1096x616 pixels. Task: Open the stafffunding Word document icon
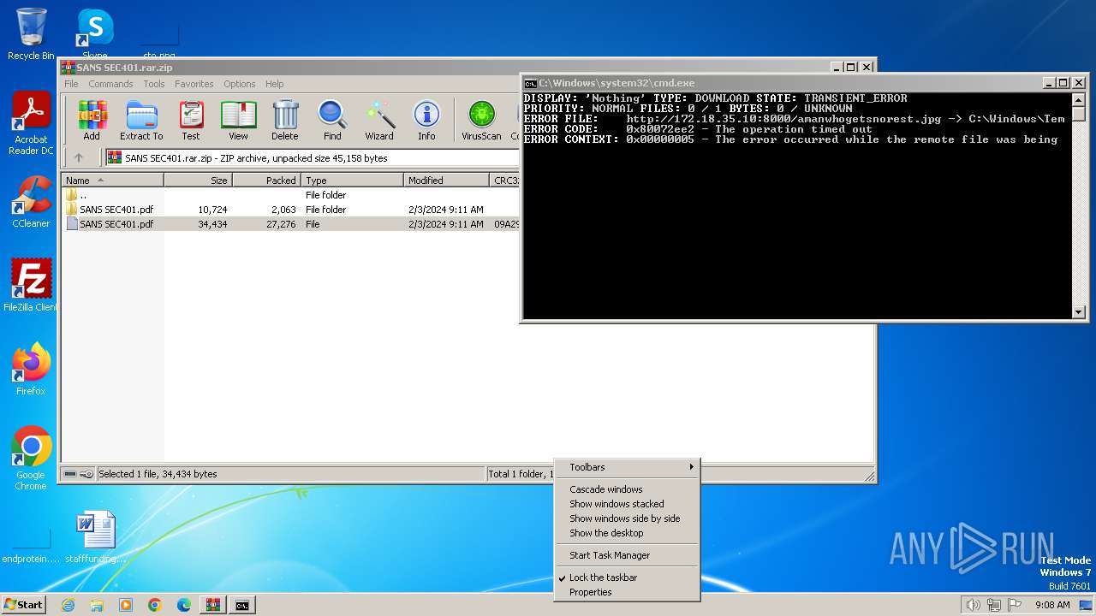coord(95,537)
